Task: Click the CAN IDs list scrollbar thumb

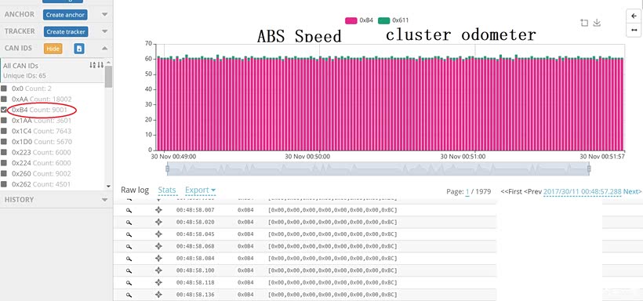Action: coord(108,77)
